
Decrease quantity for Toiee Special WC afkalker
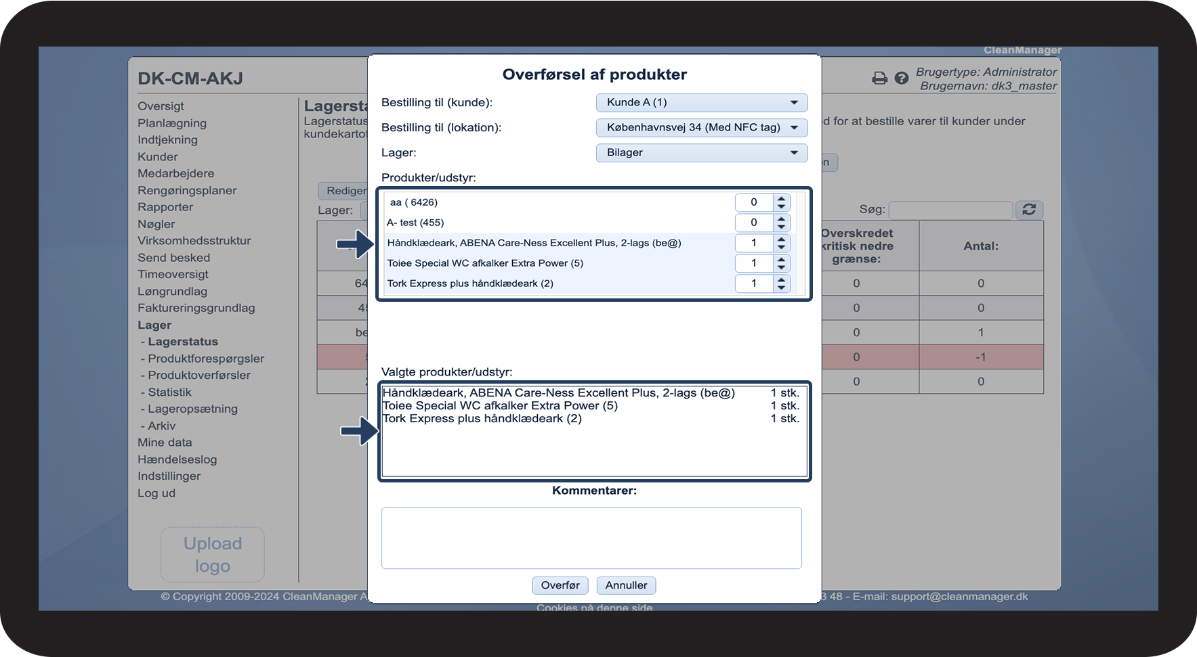coord(782,267)
